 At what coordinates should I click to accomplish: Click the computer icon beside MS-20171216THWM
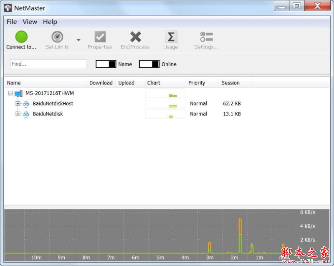pos(19,93)
